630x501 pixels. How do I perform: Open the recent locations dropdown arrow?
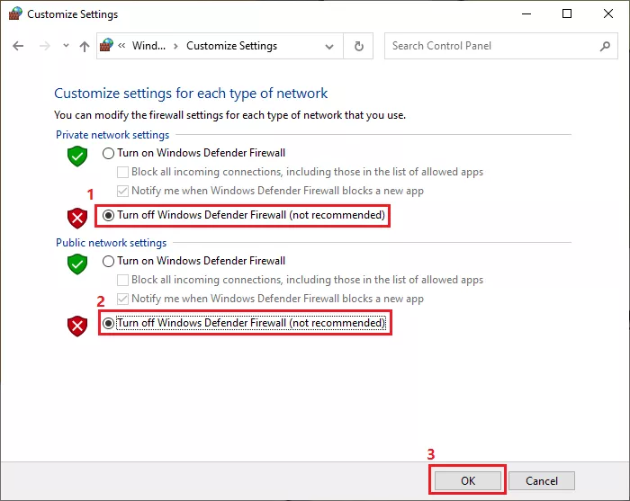[66, 46]
